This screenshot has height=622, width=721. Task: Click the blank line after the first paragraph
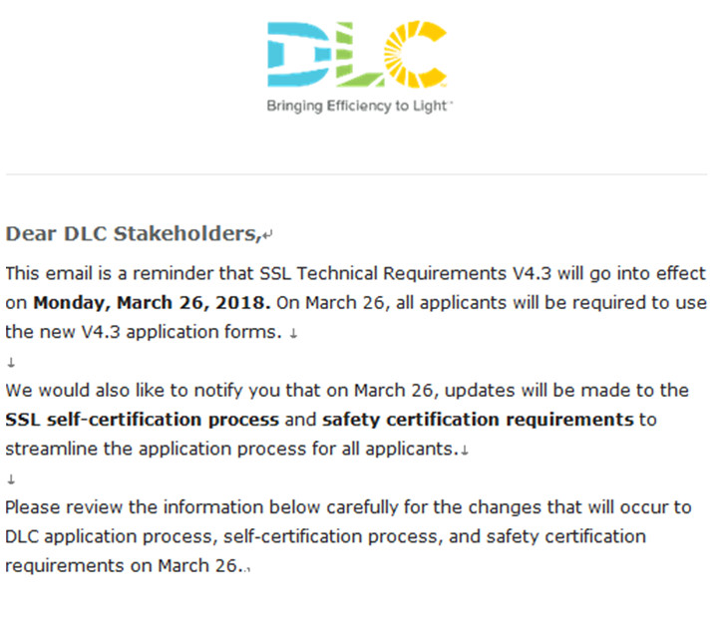[x=11, y=361]
